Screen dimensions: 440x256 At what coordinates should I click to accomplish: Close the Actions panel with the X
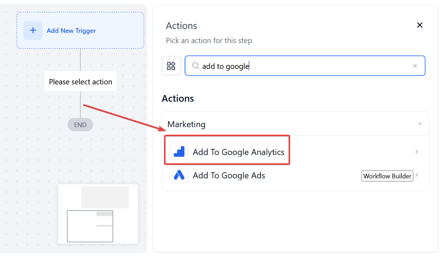click(420, 25)
